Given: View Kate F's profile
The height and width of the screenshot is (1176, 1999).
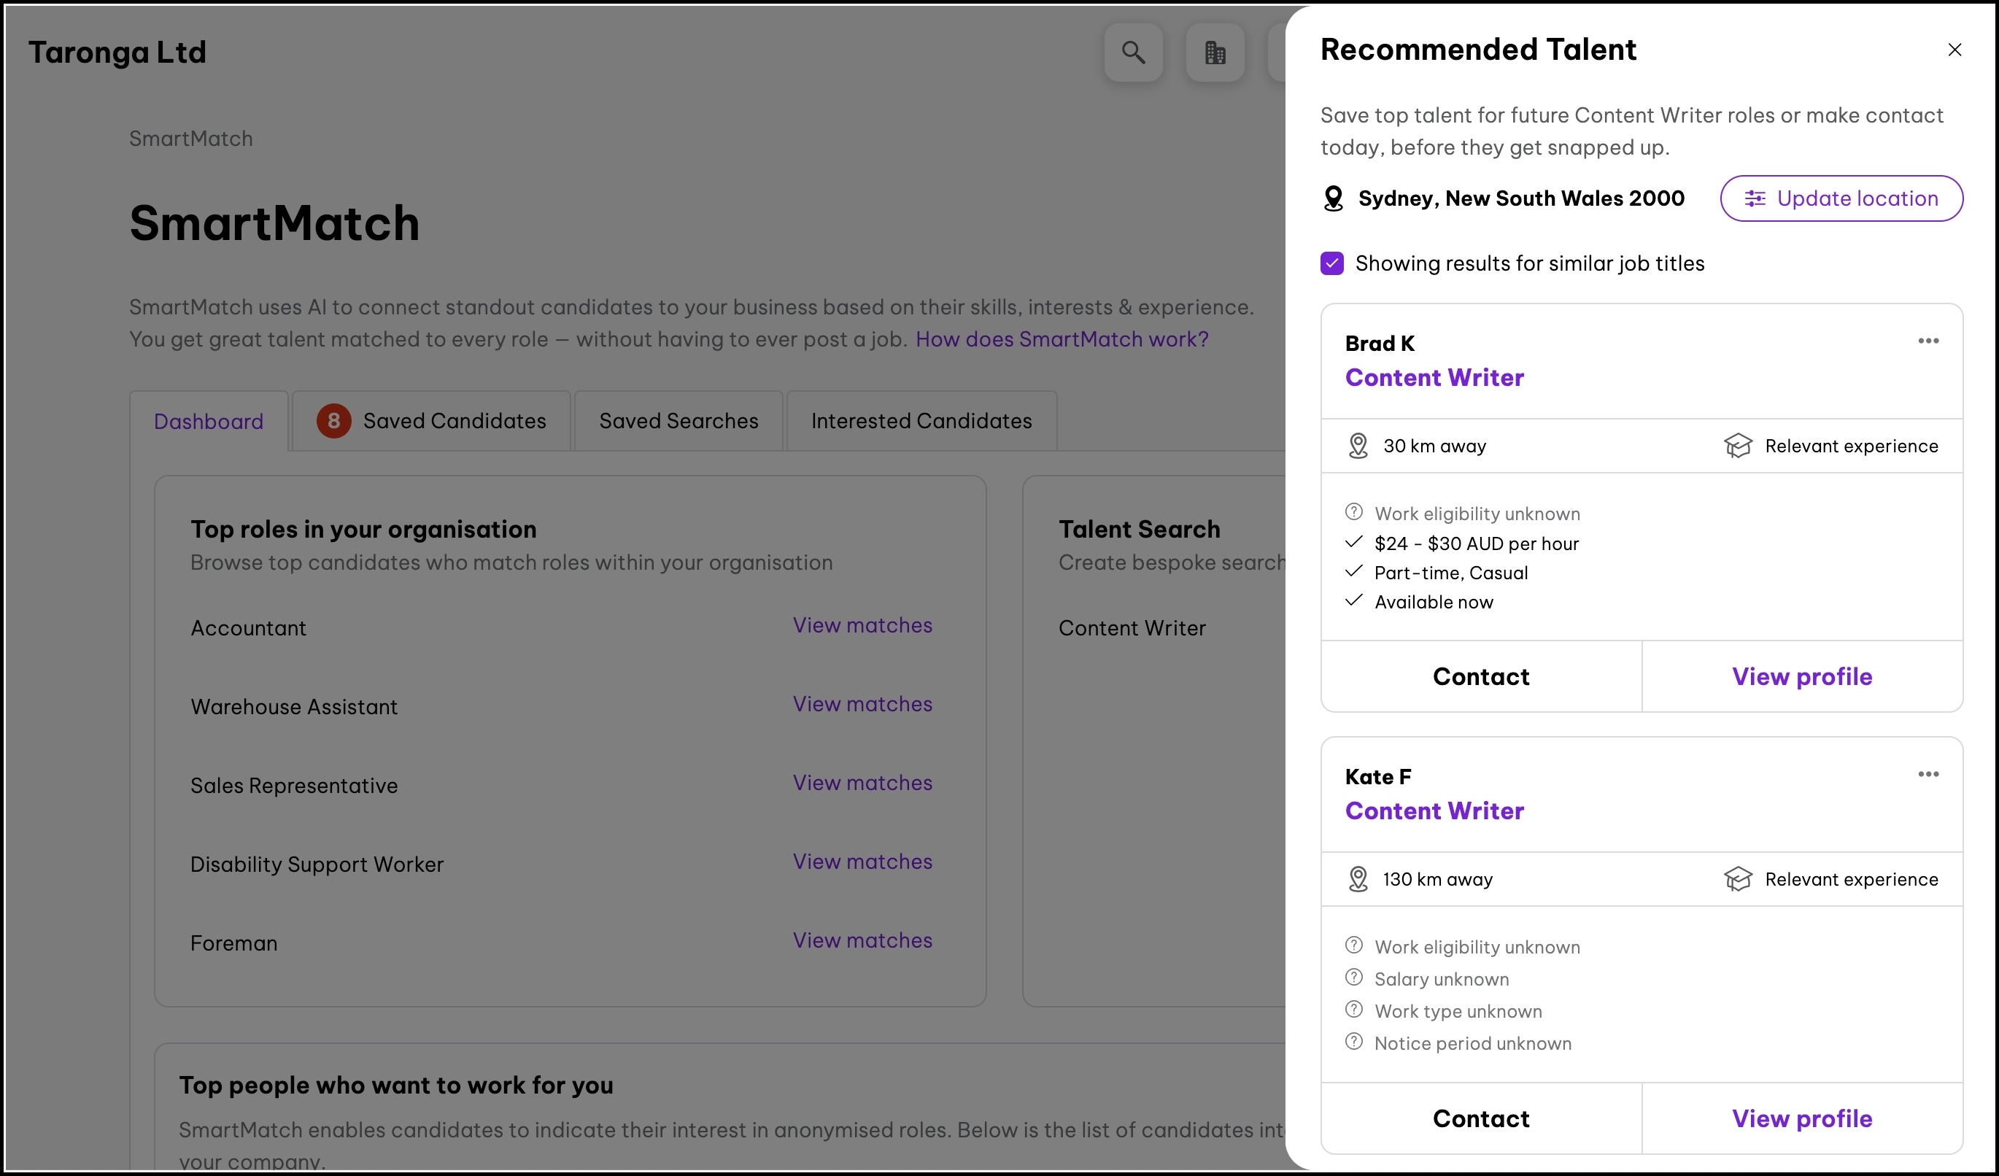Looking at the screenshot, I should (x=1801, y=1118).
